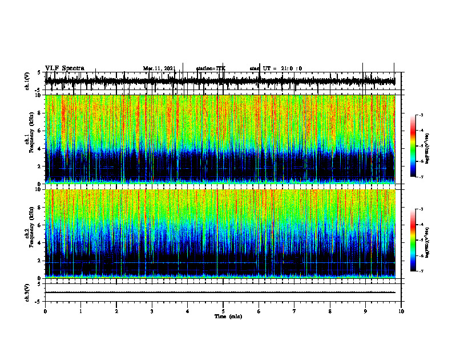Click the ch.1 spectrogram color scale bar
Image resolution: width=452 pixels, height=349 pixels.
(413, 146)
